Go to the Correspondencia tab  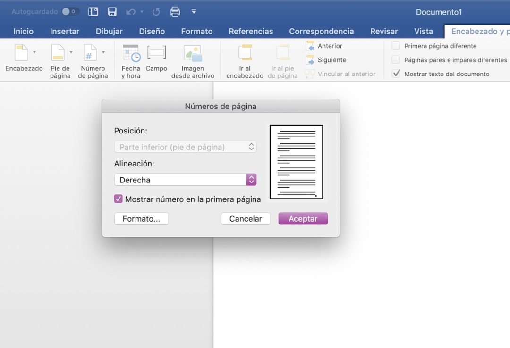(322, 31)
